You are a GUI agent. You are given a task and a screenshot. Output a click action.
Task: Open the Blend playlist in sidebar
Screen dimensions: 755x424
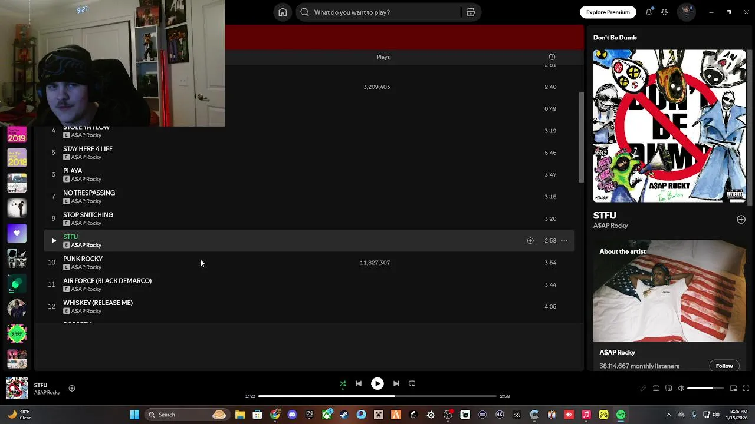click(17, 284)
